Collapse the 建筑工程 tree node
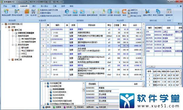The image size is (183, 110). (9, 30)
